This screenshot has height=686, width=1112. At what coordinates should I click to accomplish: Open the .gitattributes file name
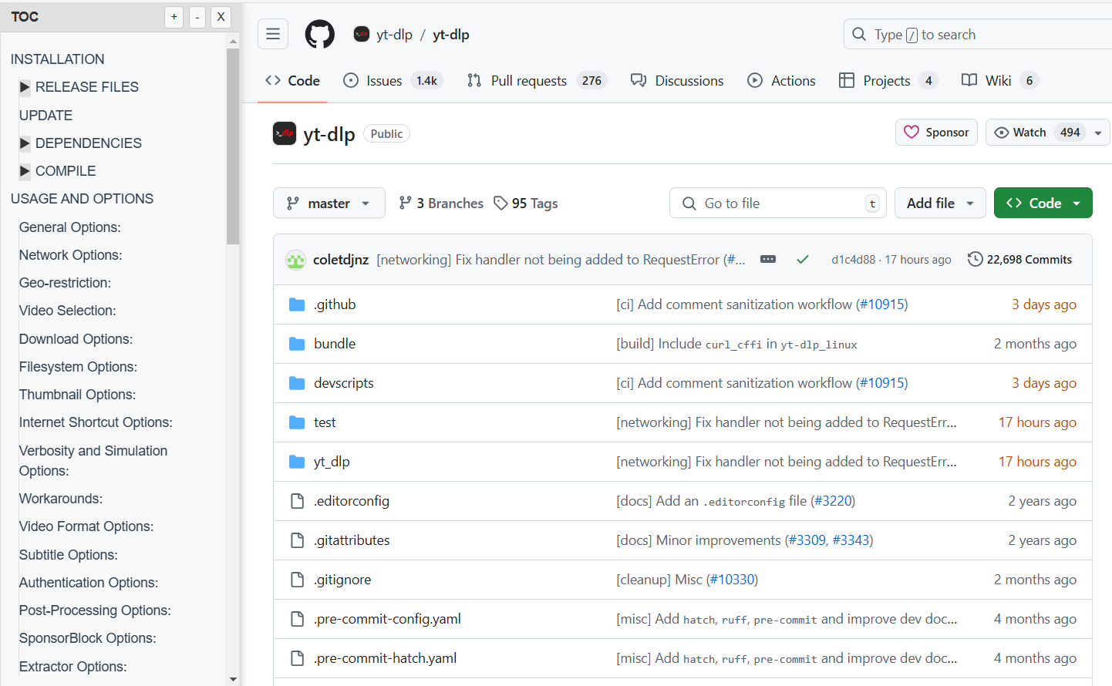352,540
